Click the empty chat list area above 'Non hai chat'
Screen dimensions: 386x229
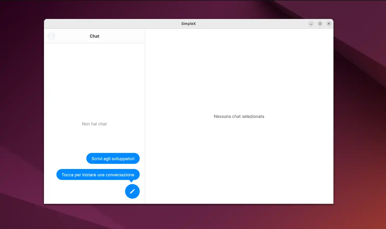94,78
